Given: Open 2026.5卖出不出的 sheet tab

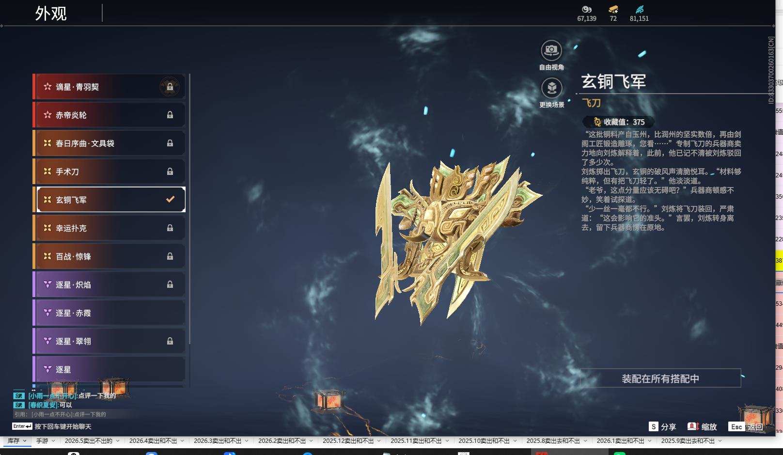Looking at the screenshot, I should pyautogui.click(x=88, y=441).
